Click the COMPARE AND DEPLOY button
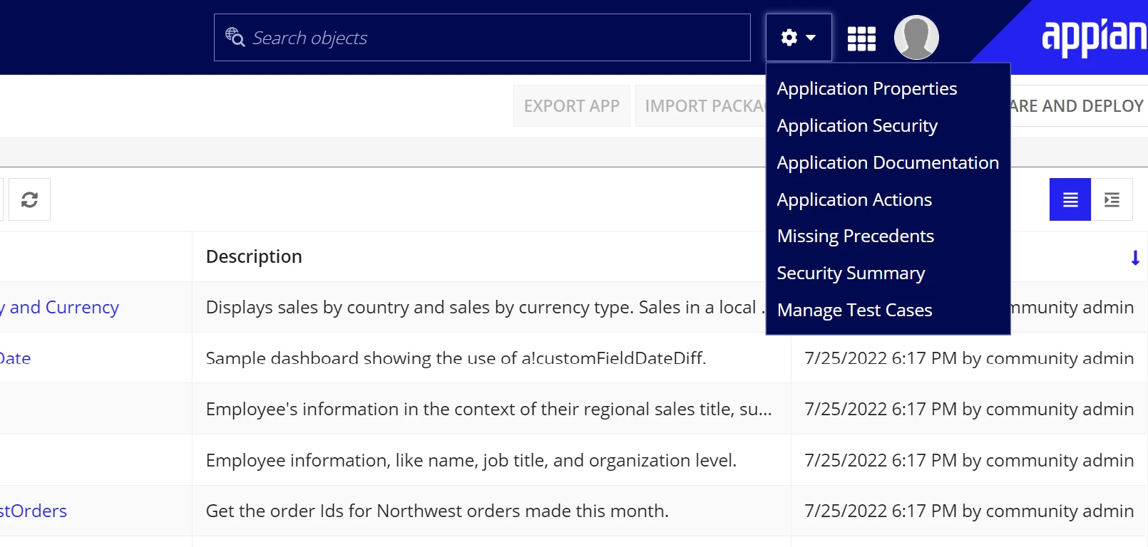Viewport: 1148px width, 547px height. 1078,106
